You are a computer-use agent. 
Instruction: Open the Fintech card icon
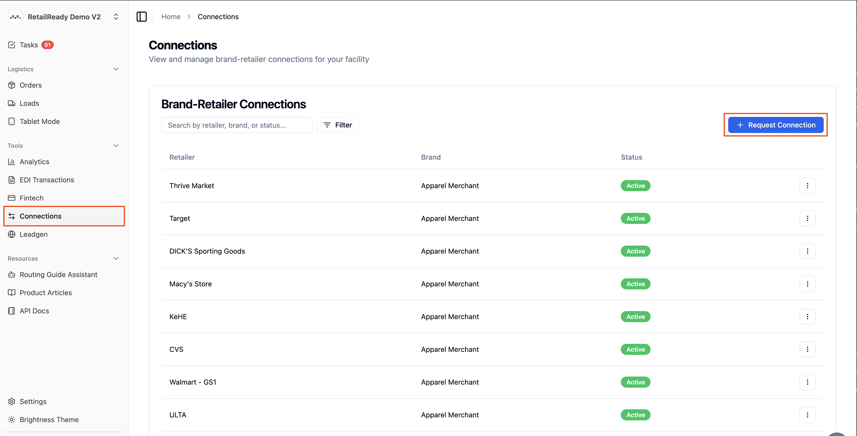pos(12,198)
